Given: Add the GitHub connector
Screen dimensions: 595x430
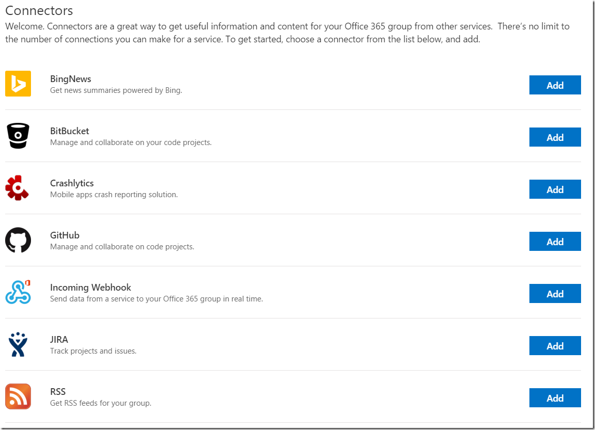Looking at the screenshot, I should [555, 242].
